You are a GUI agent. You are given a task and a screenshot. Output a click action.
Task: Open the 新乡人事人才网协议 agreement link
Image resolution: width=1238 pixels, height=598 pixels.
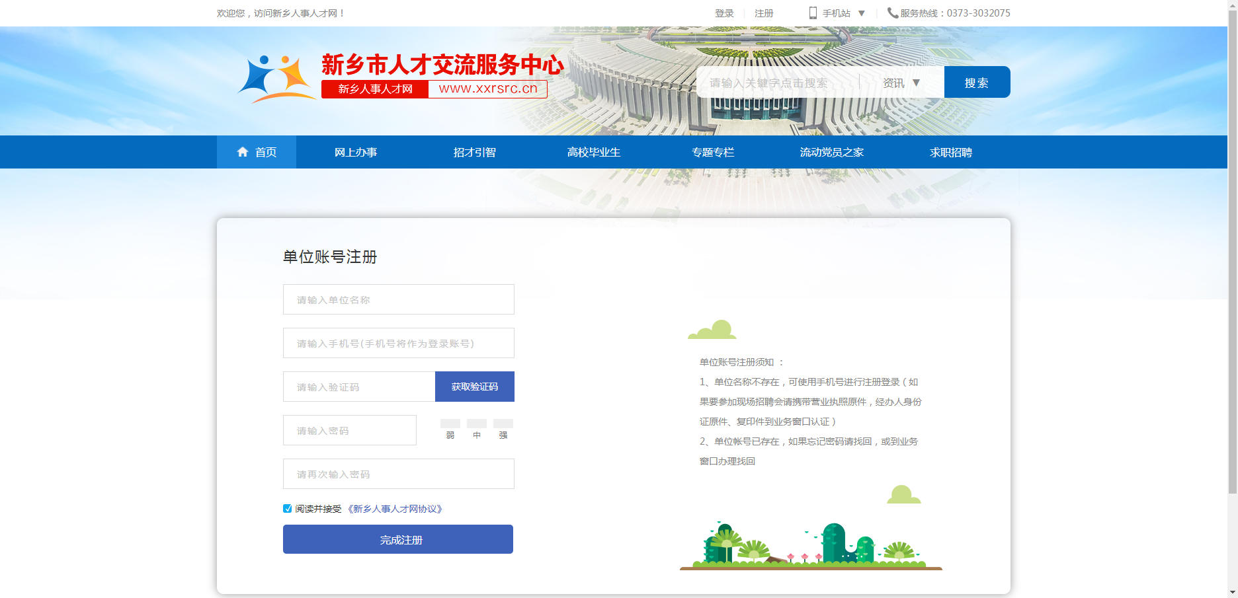tap(395, 509)
